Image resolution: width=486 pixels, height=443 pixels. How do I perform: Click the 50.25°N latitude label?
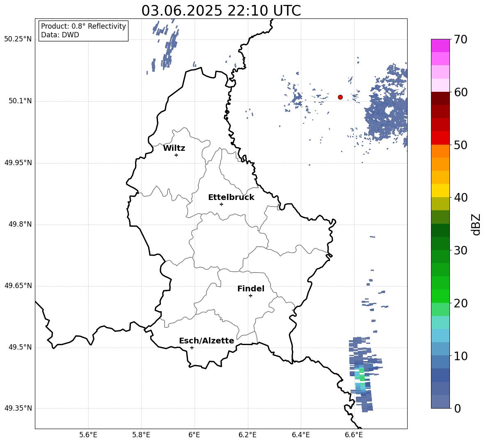point(18,39)
